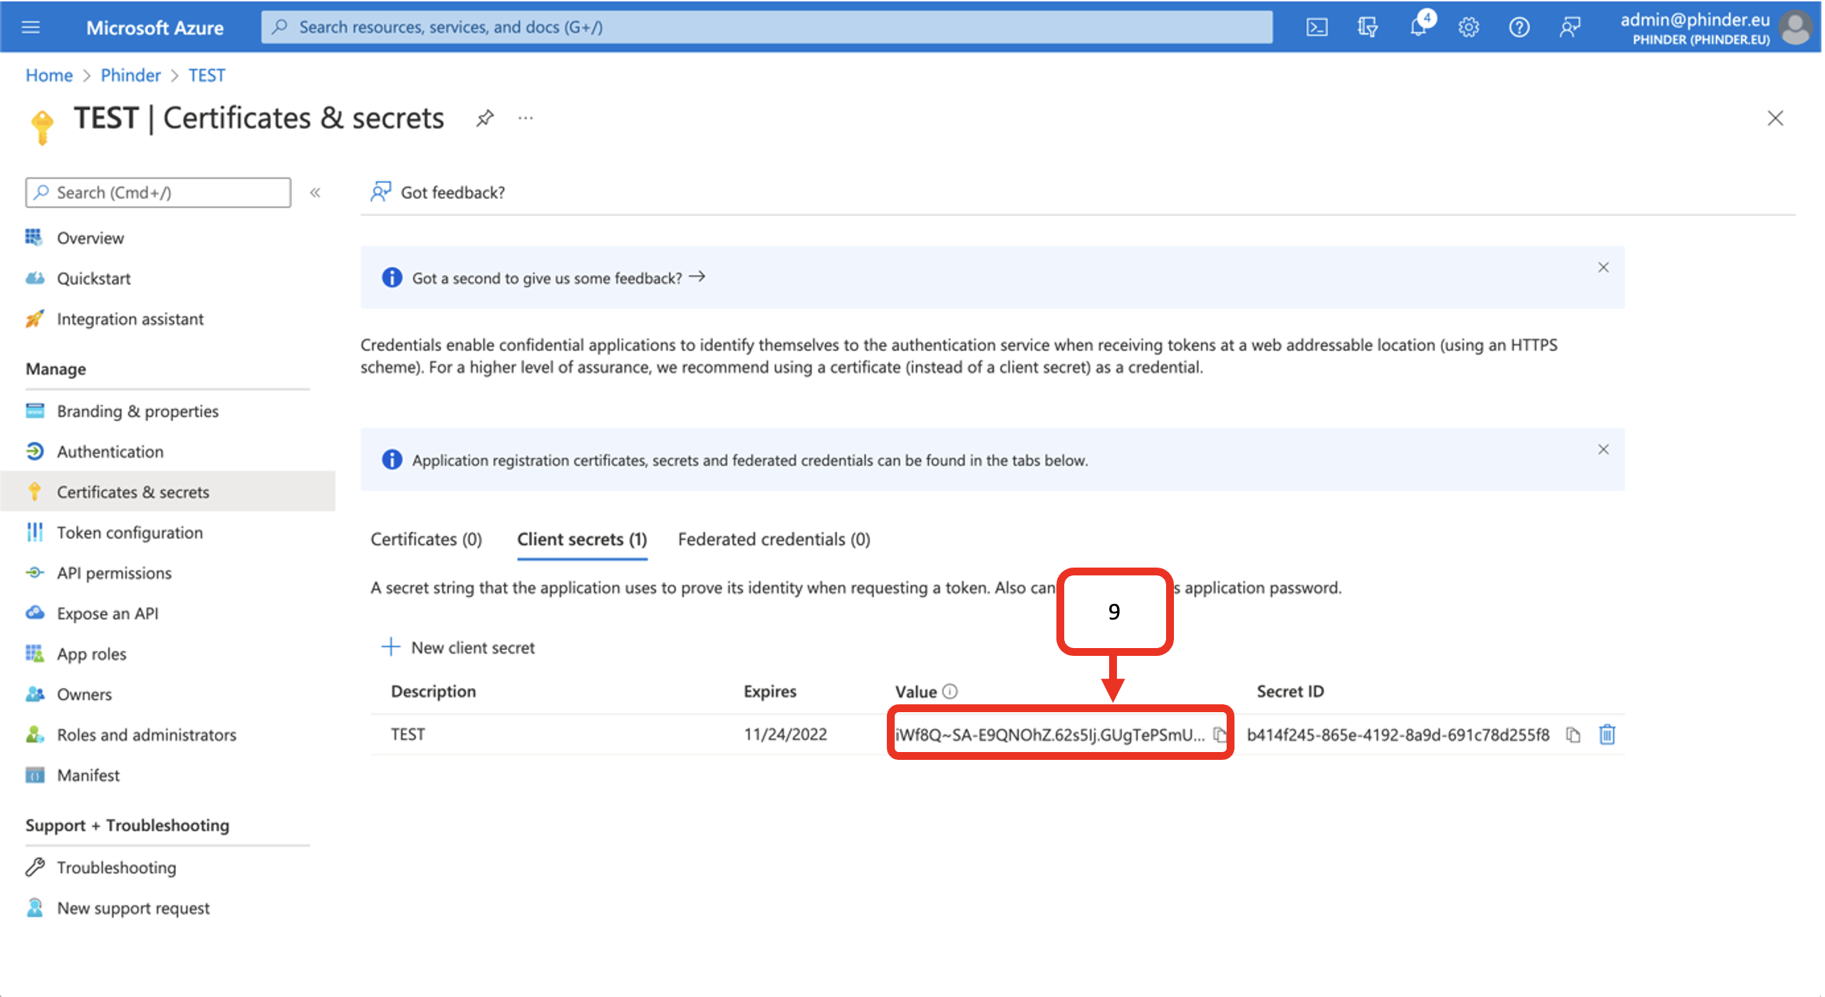Delete the TEST client secret
The image size is (1825, 997).
point(1607,734)
